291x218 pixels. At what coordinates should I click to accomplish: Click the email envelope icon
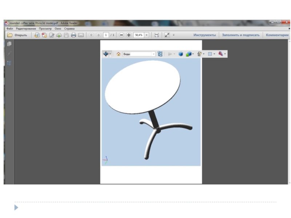point(81,35)
